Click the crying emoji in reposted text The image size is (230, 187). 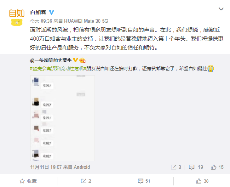pos(210,68)
